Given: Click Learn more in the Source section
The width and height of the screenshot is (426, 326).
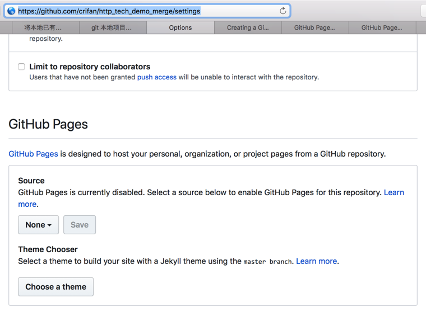Looking at the screenshot, I should click(x=393, y=192).
